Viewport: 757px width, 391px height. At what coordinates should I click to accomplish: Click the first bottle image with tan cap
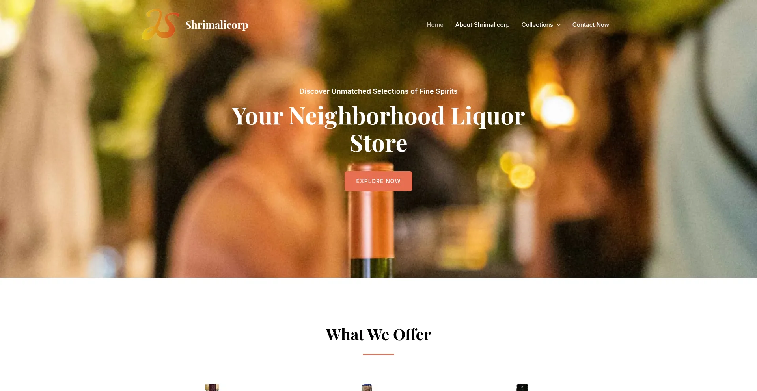point(212,387)
